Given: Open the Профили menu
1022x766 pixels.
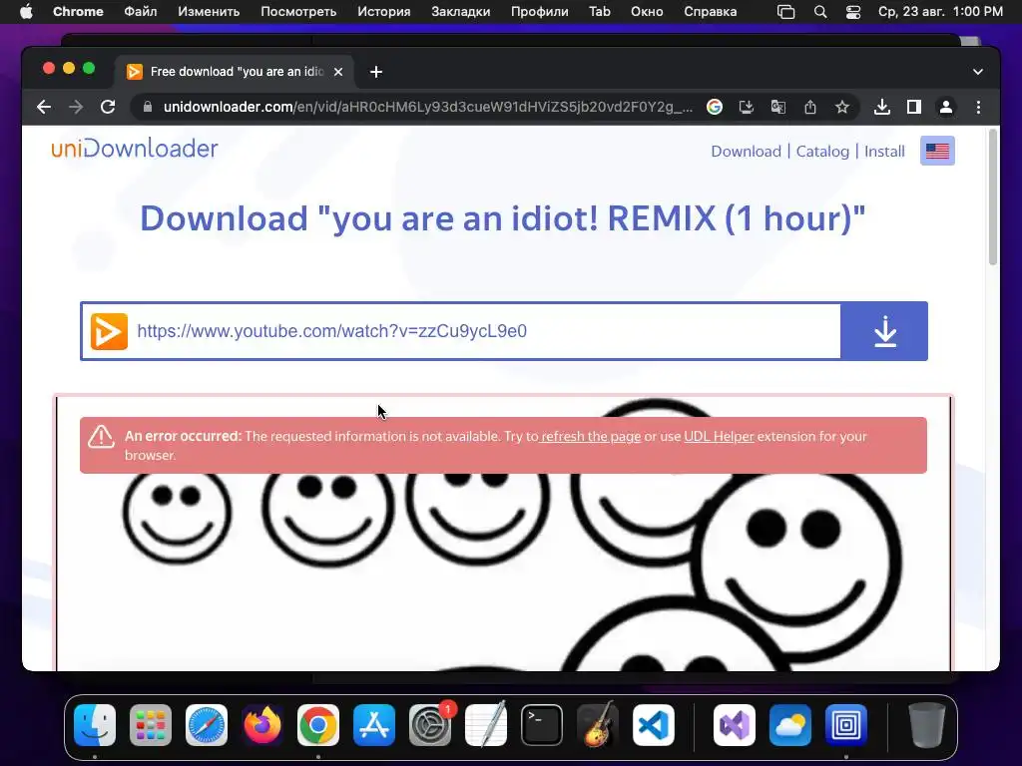Looking at the screenshot, I should click(540, 12).
